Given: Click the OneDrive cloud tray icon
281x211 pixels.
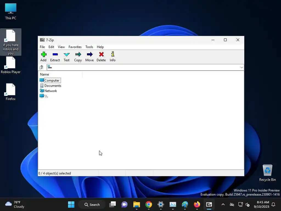Looking at the screenshot, I should [232, 204].
